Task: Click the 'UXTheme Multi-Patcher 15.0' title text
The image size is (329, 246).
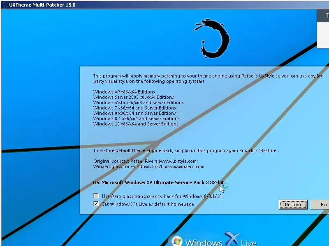Action: tap(42, 5)
